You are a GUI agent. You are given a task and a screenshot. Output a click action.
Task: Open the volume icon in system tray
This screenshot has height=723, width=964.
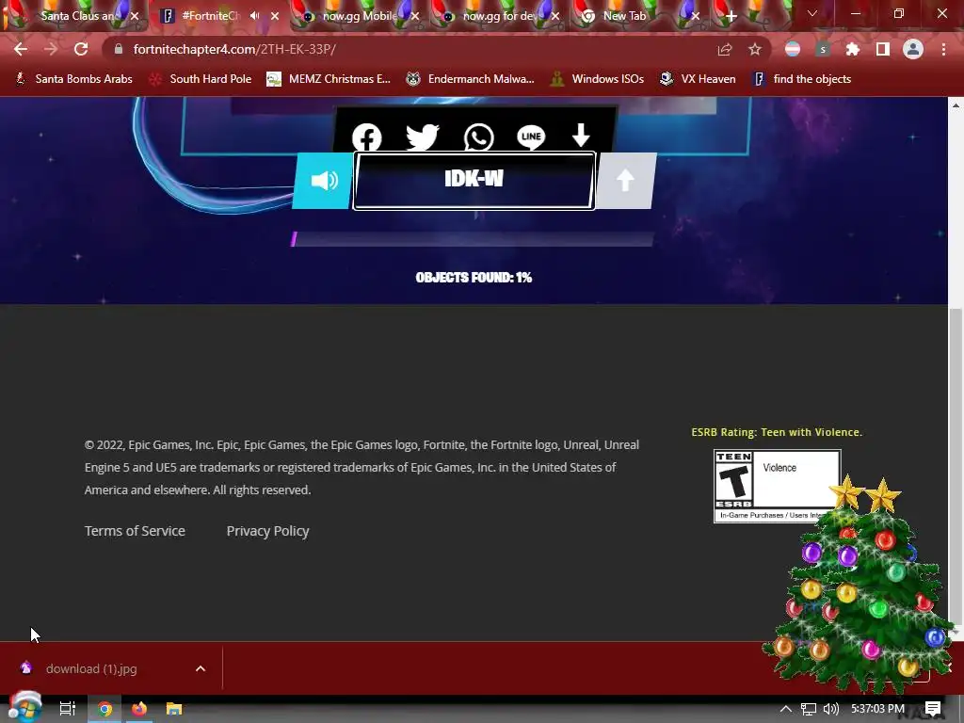pos(830,708)
